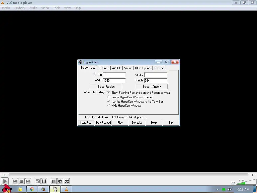257x193 pixels.
Task: Switch to Sound tab
Action: 128,68
